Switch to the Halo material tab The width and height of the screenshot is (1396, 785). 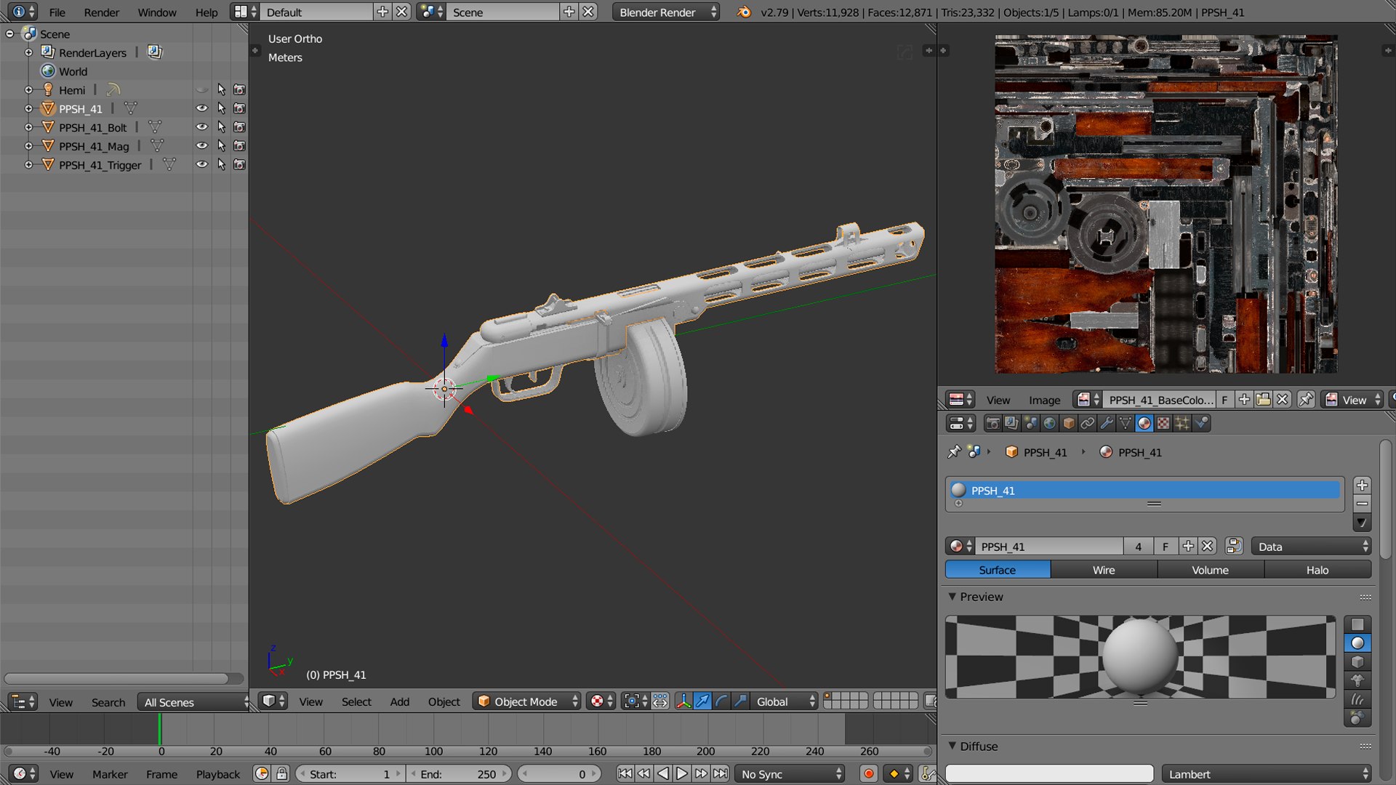point(1317,570)
